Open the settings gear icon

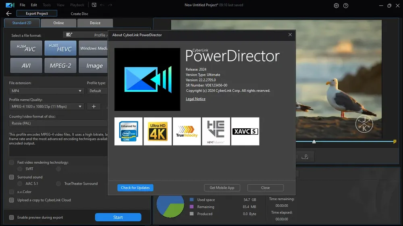(336, 5)
